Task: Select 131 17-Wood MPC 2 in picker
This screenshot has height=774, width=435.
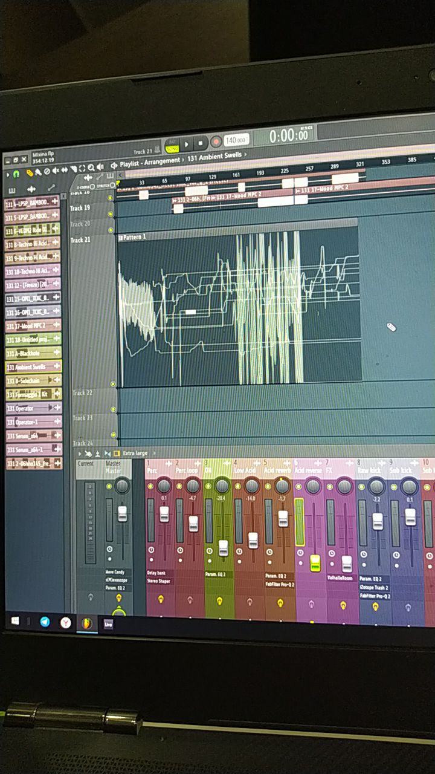Action: (33, 327)
